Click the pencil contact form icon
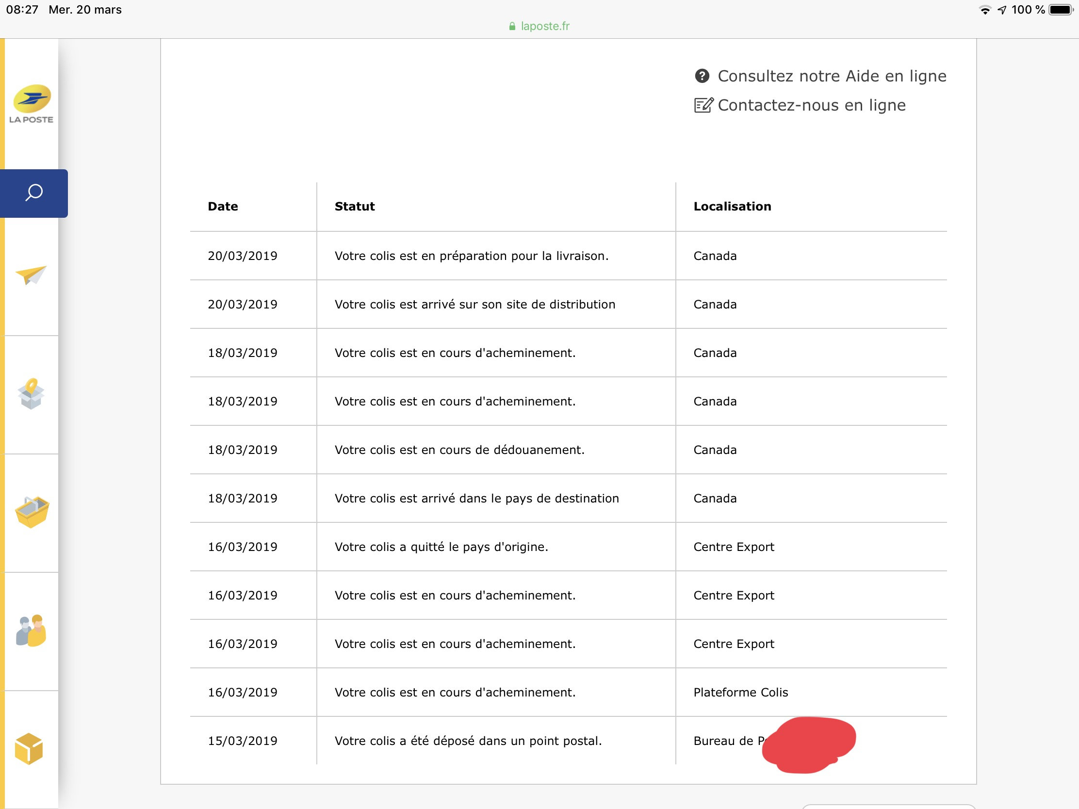Viewport: 1079px width, 809px height. (703, 105)
